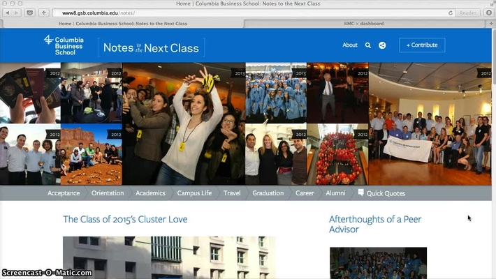Click the browser forward arrow button
Viewport: 496px width, 279px height.
pos(17,13)
